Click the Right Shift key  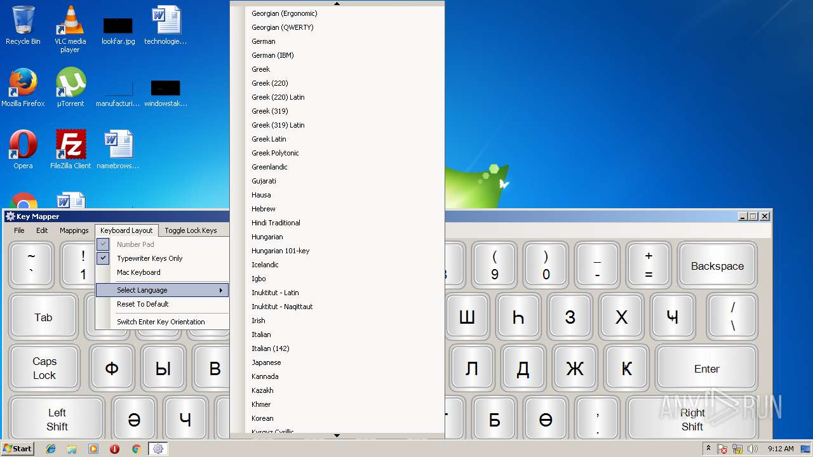point(692,419)
